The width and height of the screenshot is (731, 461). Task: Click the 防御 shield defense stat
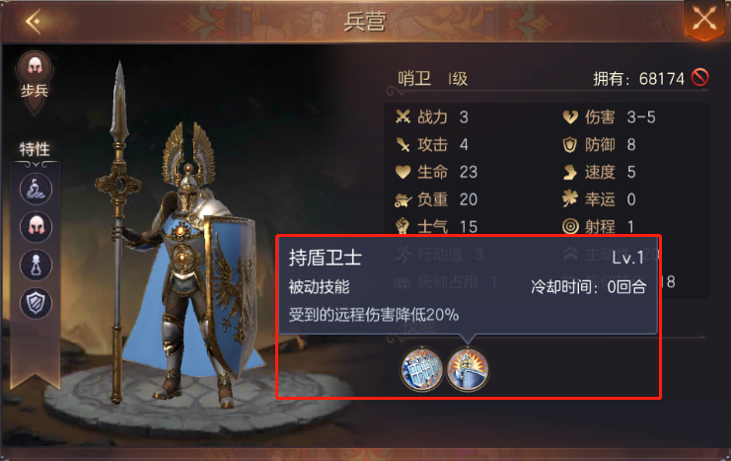point(599,145)
